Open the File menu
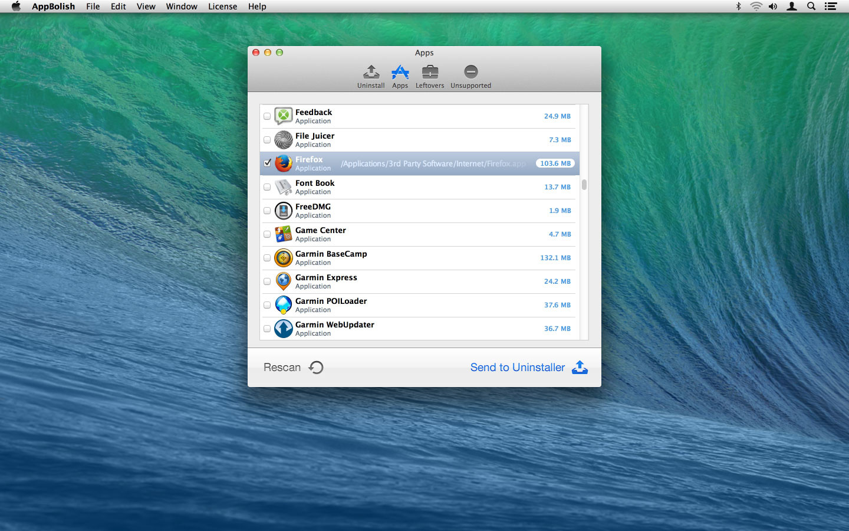 tap(93, 6)
